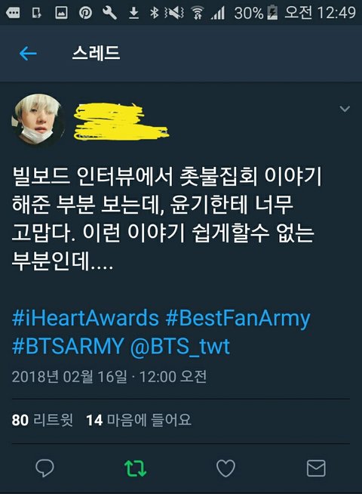This screenshot has height=494, width=362.
Task: Tap the Pinterest icon in status bar
Action: [x=85, y=13]
